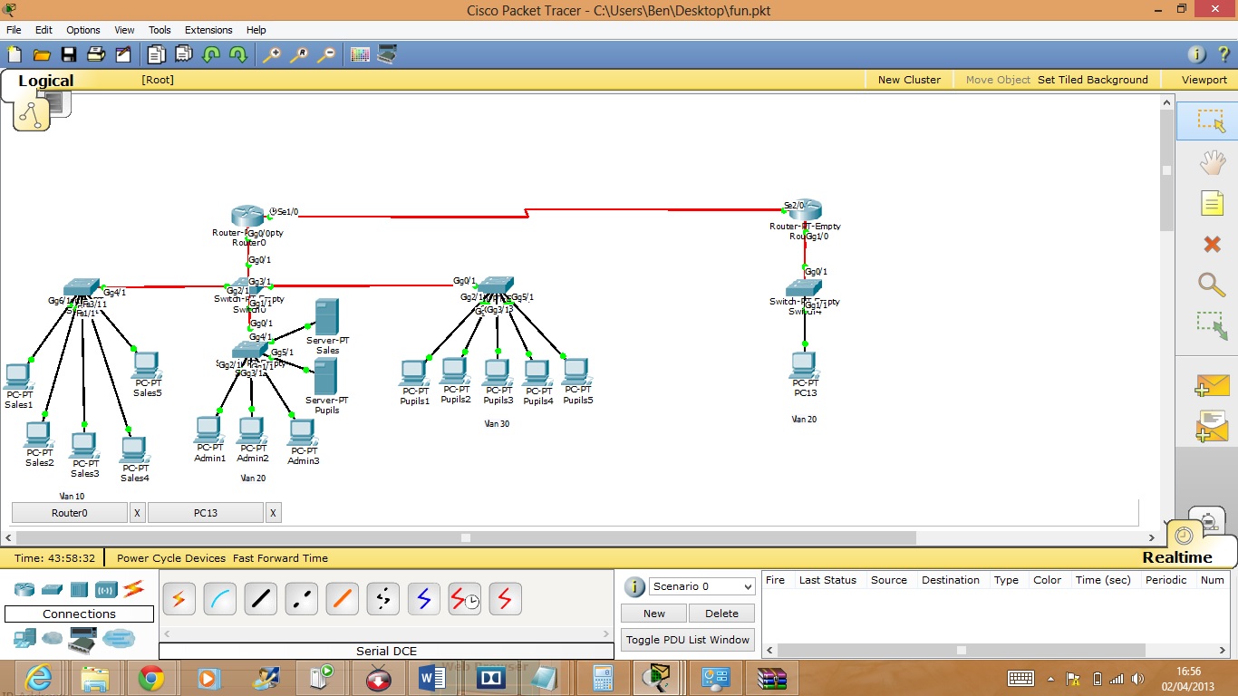Select the Place Note tool
1238x696 pixels.
click(x=1212, y=203)
